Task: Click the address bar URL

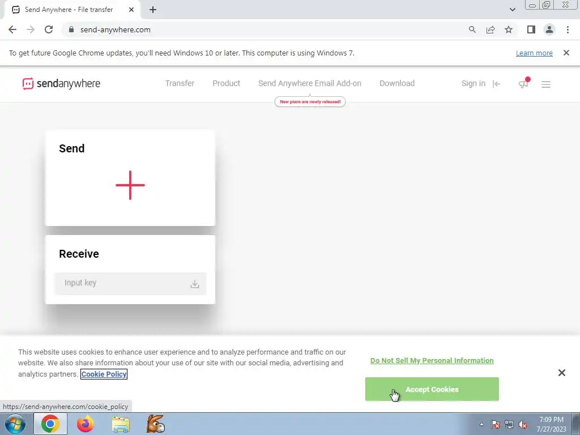Action: (x=116, y=29)
